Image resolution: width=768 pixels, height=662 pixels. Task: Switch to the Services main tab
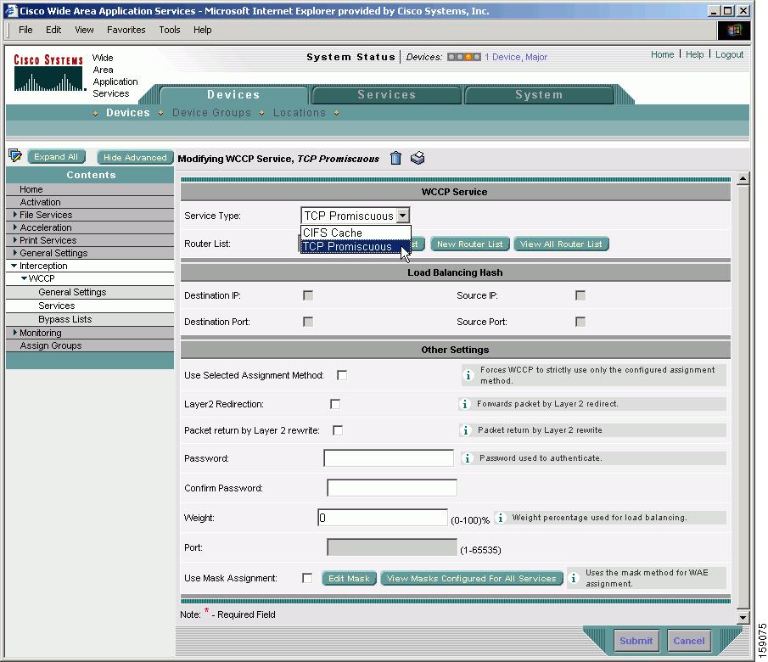[x=386, y=94]
